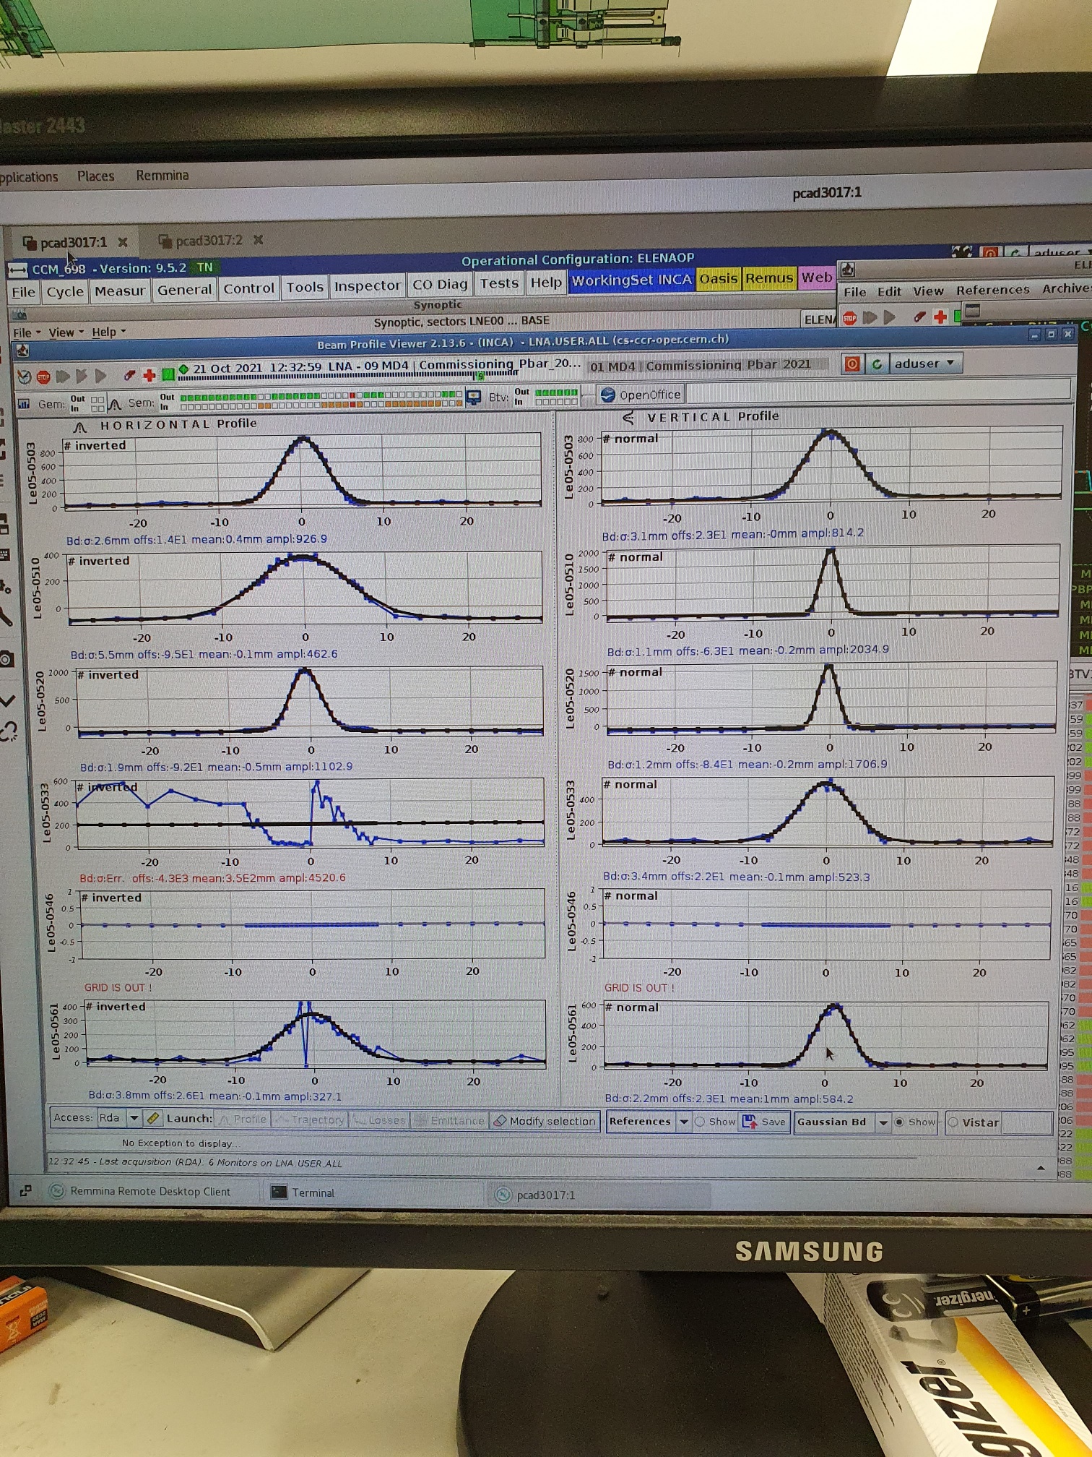
Task: Open the Cycle menu in CCM
Action: pyautogui.click(x=65, y=292)
